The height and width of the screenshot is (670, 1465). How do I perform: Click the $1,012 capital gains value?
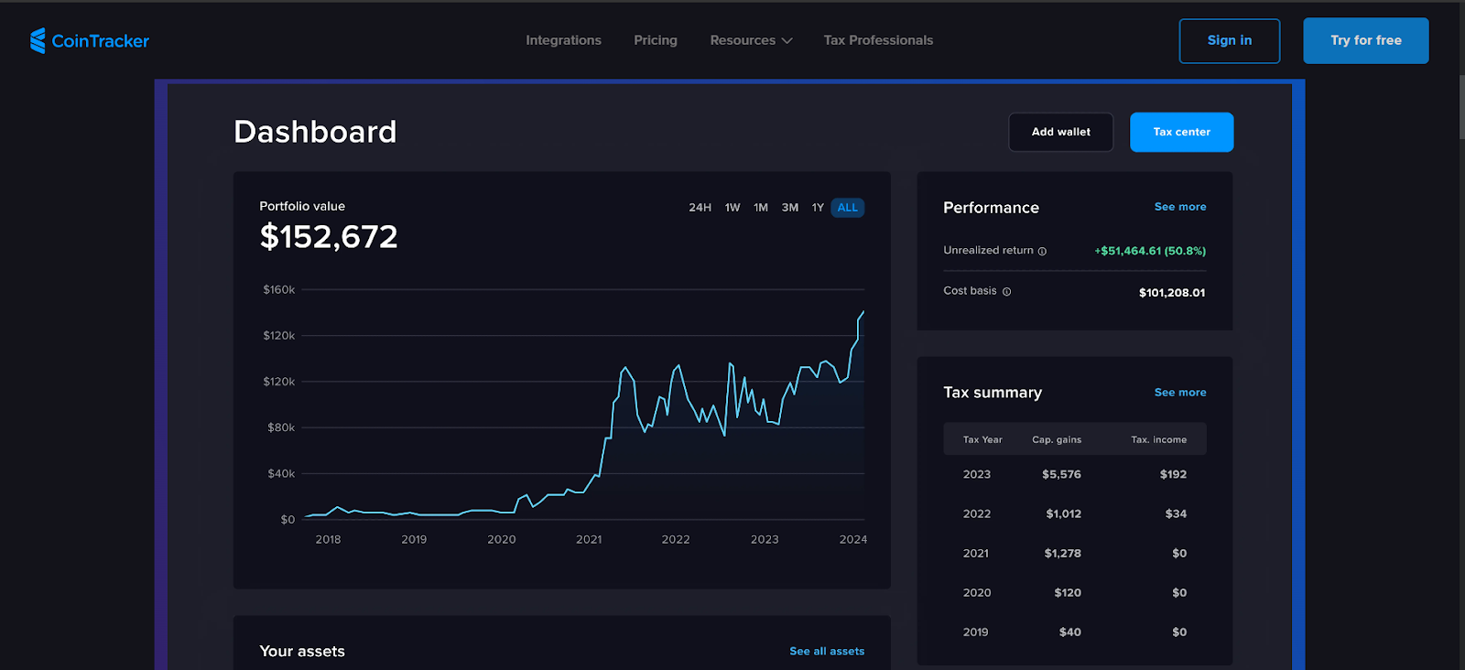1063,513
